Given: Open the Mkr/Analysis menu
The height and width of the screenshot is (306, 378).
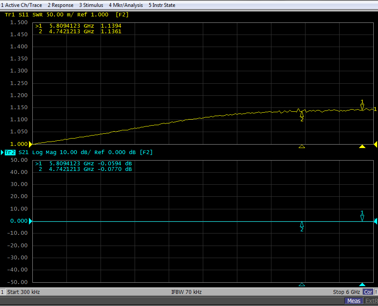Looking at the screenshot, I should pos(126,5).
